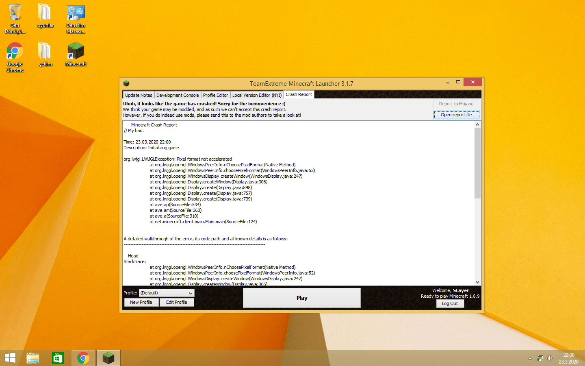Click Open report file button

coord(456,115)
